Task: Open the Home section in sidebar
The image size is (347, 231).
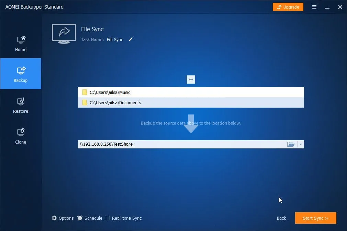Action: coord(21,44)
